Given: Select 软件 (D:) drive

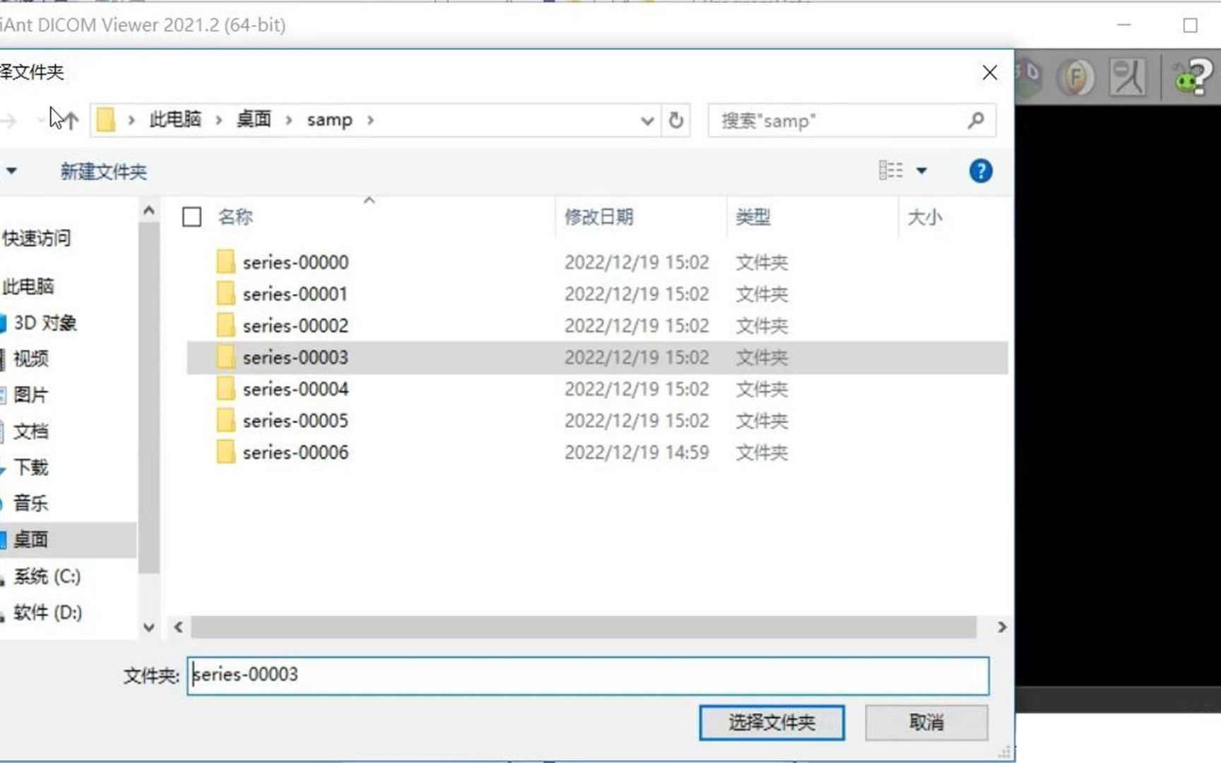Looking at the screenshot, I should coord(48,613).
